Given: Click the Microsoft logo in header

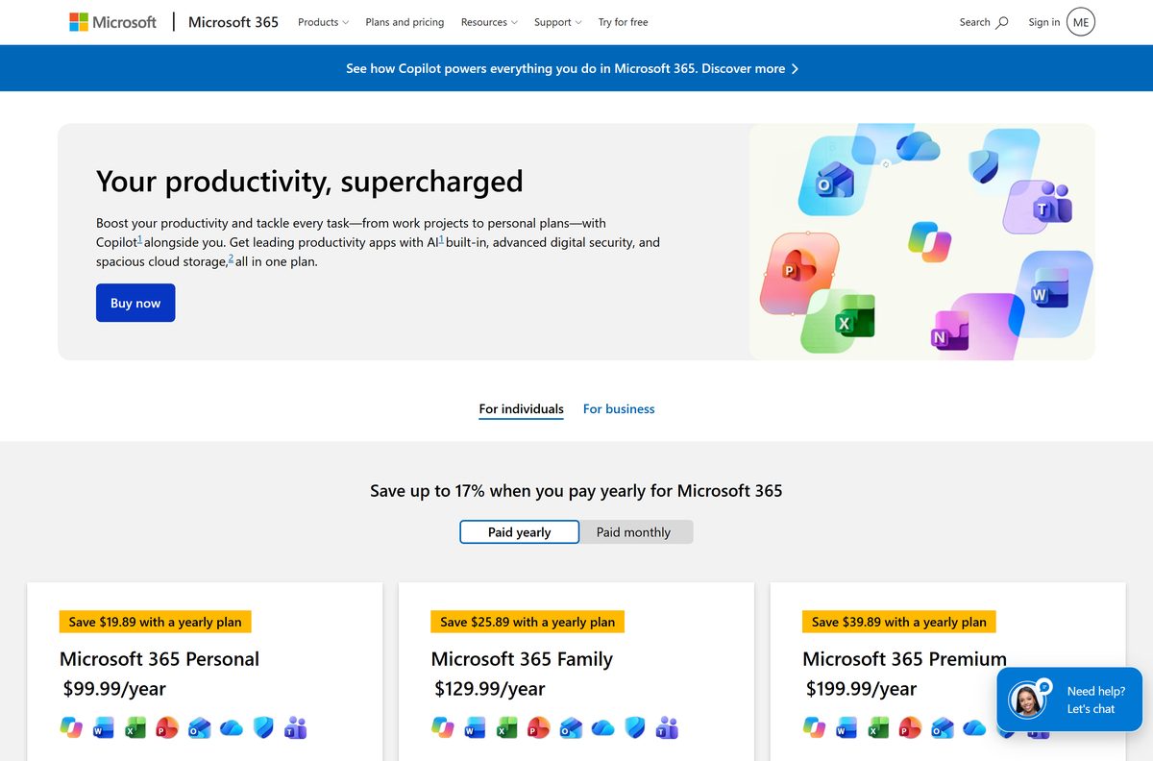Looking at the screenshot, I should click(112, 22).
